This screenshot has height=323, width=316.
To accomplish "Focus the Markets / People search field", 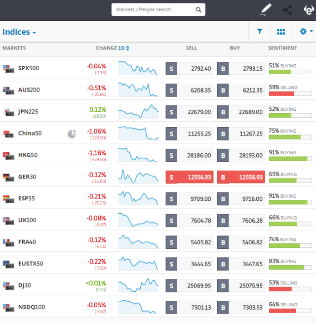I will coord(154,9).
